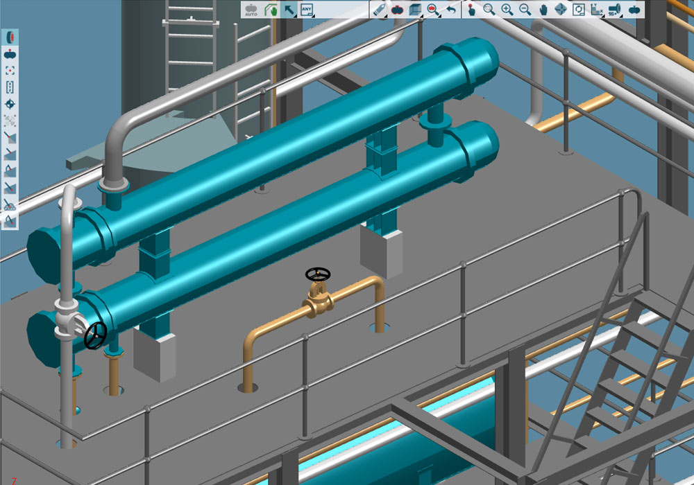Click the bottom angle snap icon

click(10, 220)
